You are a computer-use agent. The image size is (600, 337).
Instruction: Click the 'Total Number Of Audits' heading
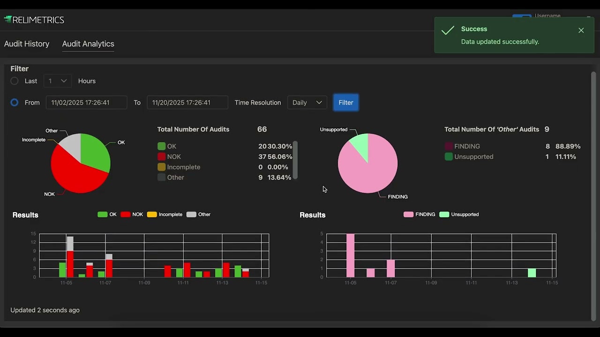pyautogui.click(x=193, y=129)
